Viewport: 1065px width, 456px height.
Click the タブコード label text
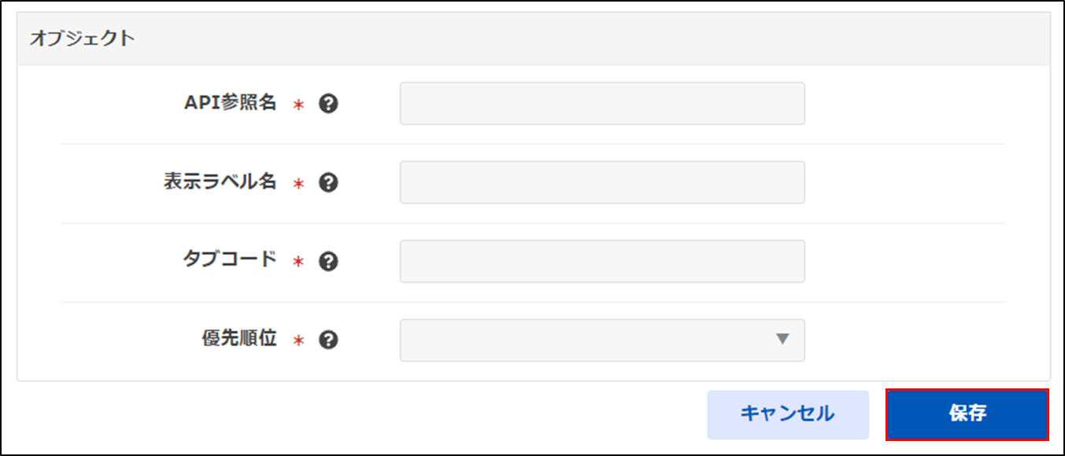pyautogui.click(x=230, y=260)
